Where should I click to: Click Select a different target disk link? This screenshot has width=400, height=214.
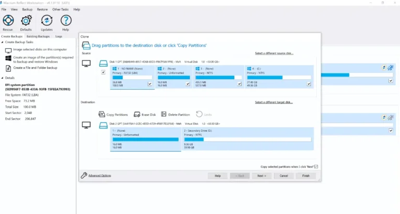point(274,102)
